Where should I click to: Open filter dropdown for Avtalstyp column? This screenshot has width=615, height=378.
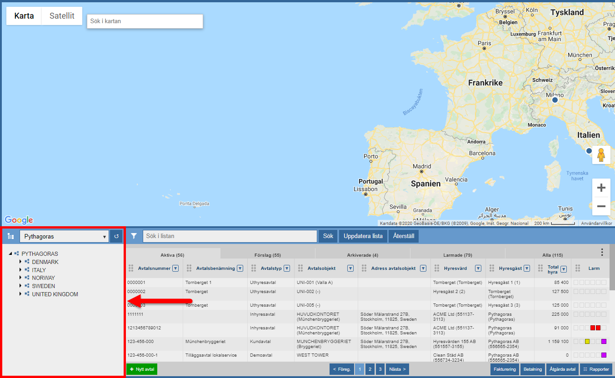[x=287, y=269]
